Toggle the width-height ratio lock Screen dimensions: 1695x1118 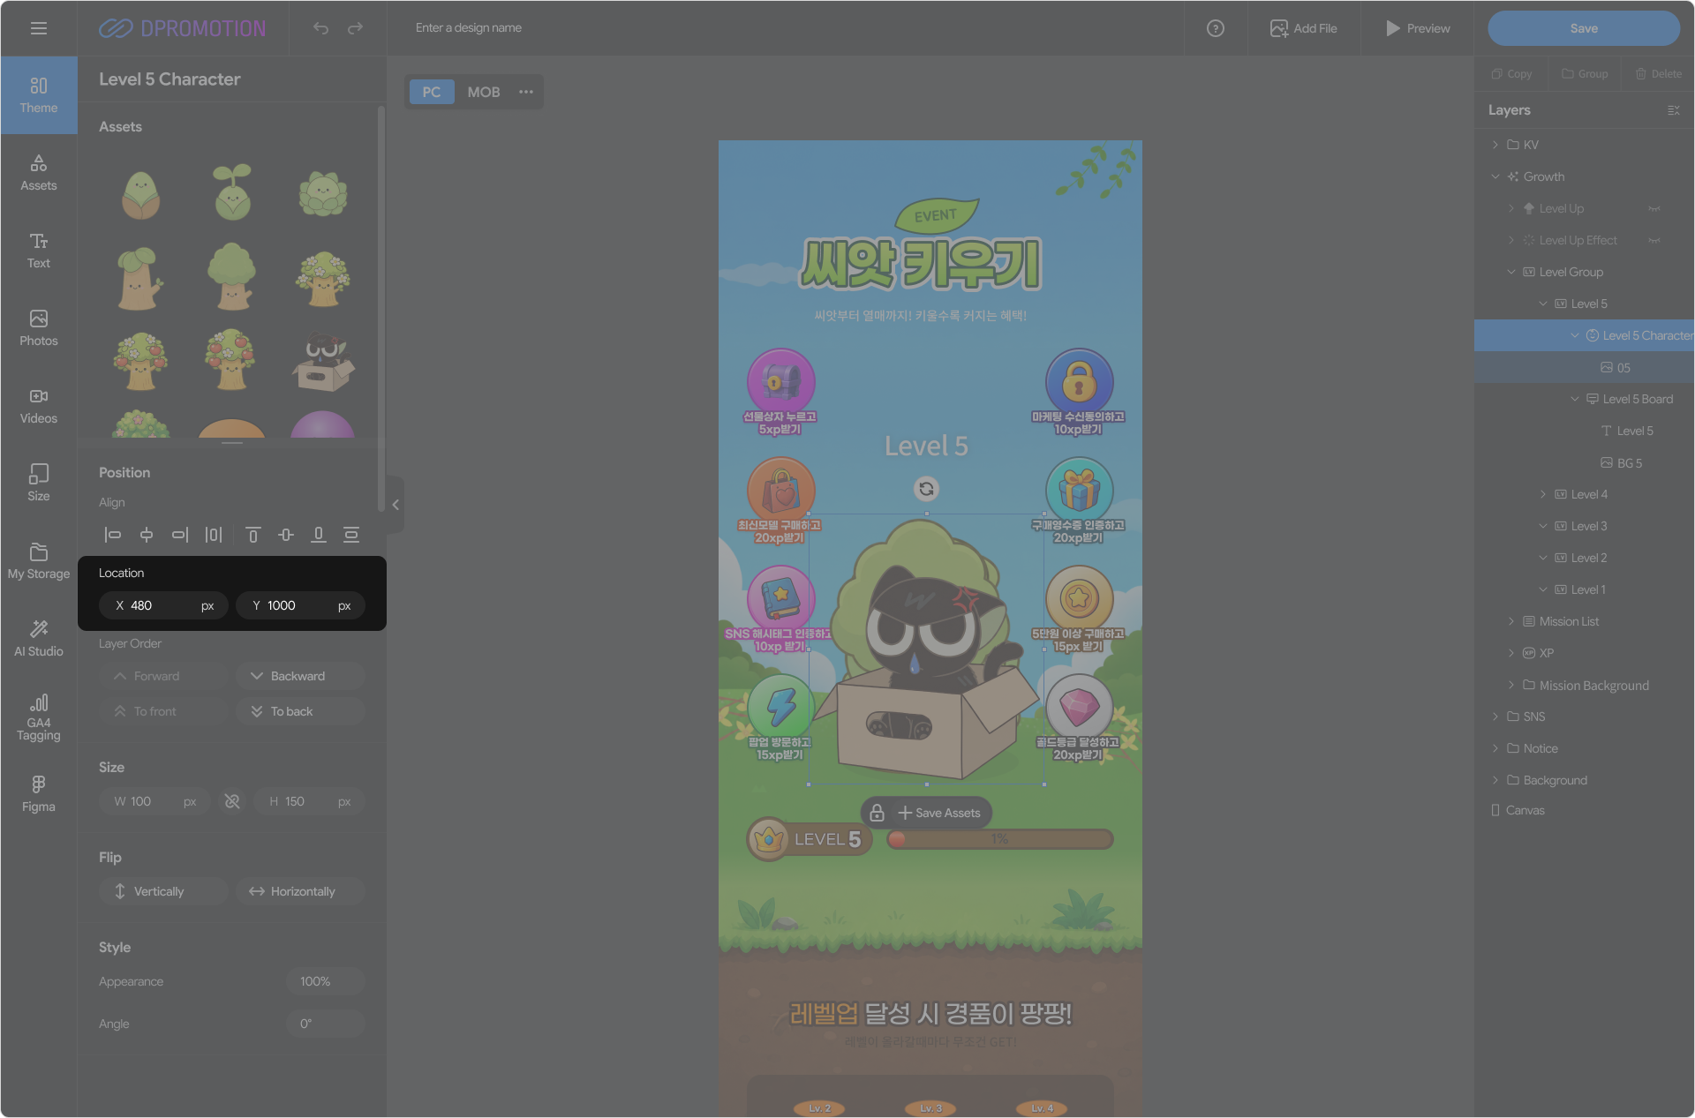point(232,801)
